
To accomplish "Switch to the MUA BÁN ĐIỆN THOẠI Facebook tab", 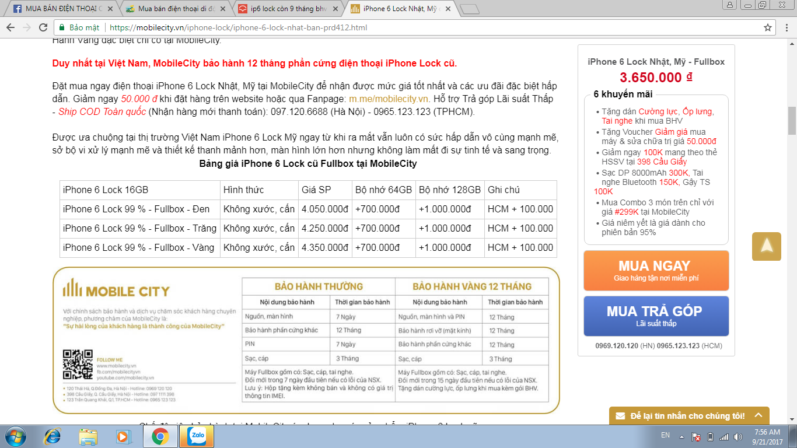I will (x=57, y=9).
